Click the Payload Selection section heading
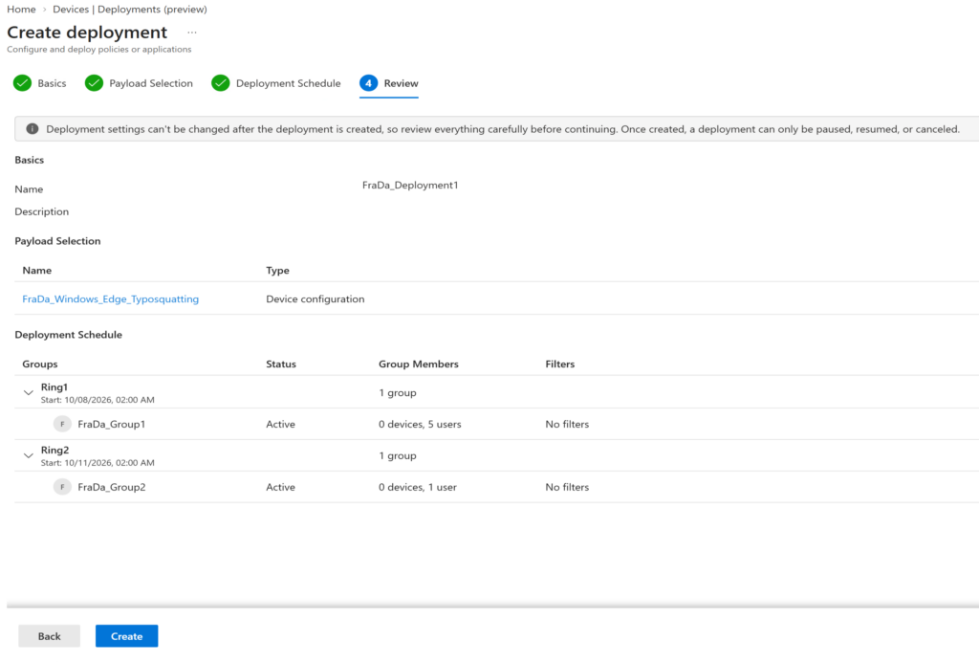This screenshot has height=662, width=979. coord(57,241)
